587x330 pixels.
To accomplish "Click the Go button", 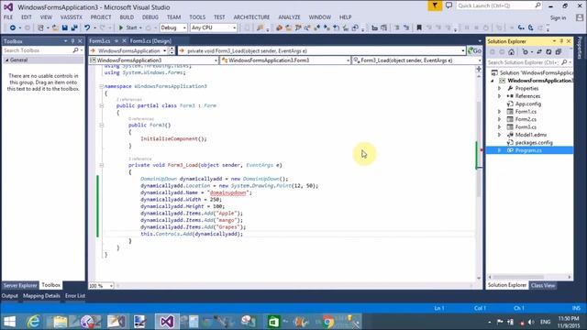I will (475, 50).
